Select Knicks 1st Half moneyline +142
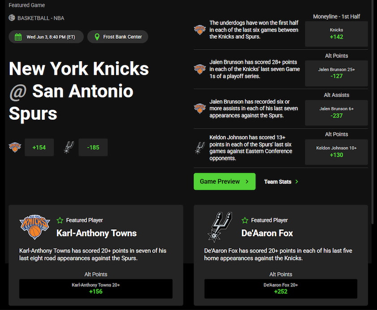377x310 pixels. click(x=336, y=34)
